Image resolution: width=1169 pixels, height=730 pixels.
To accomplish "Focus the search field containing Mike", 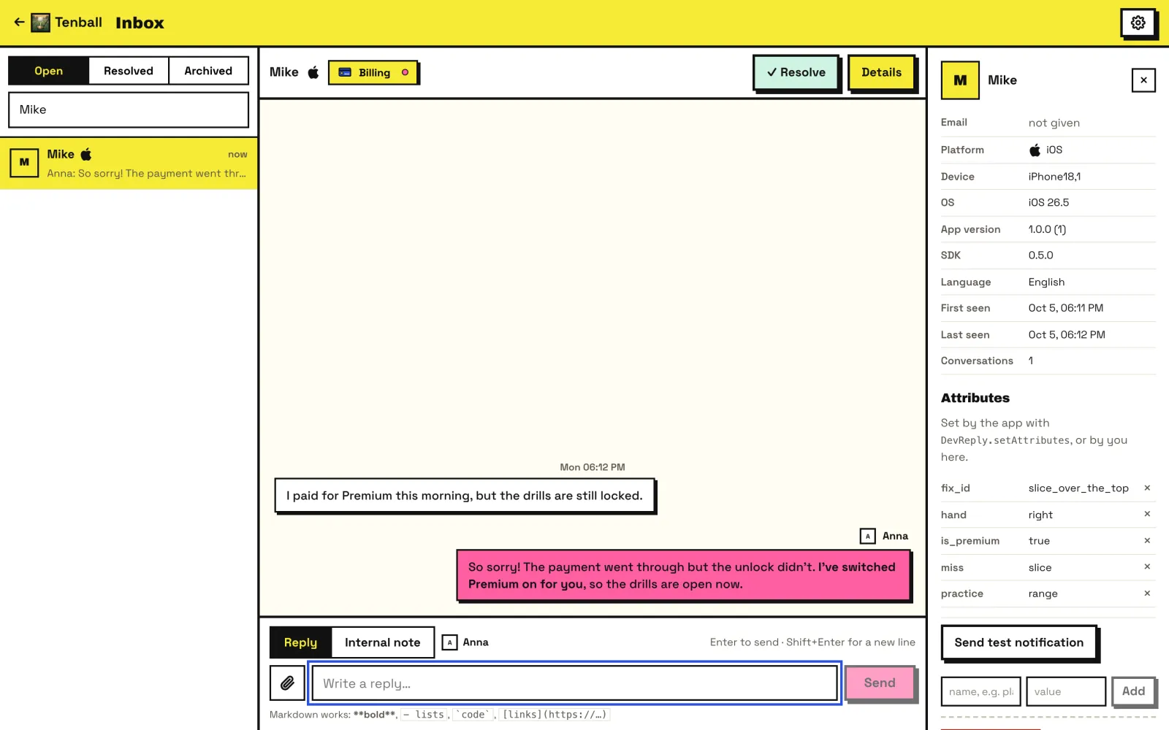I will pos(129,109).
